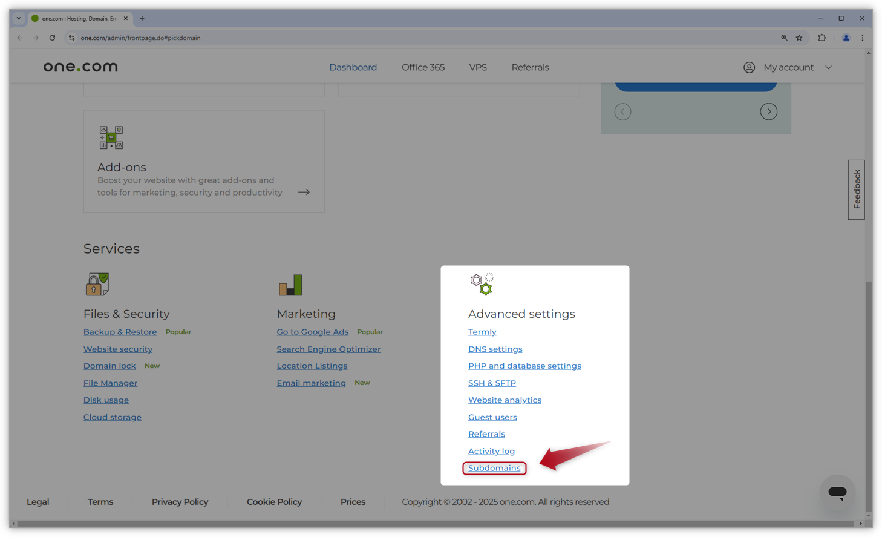Click the DNS settings link
Screen dimensions: 882x537
click(x=495, y=349)
